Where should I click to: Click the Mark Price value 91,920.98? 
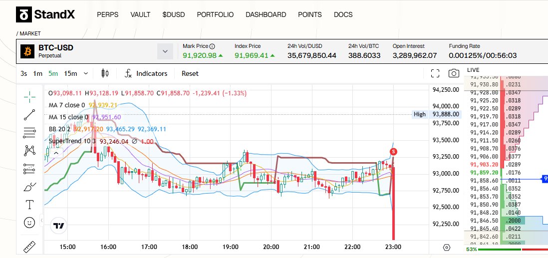pos(199,55)
